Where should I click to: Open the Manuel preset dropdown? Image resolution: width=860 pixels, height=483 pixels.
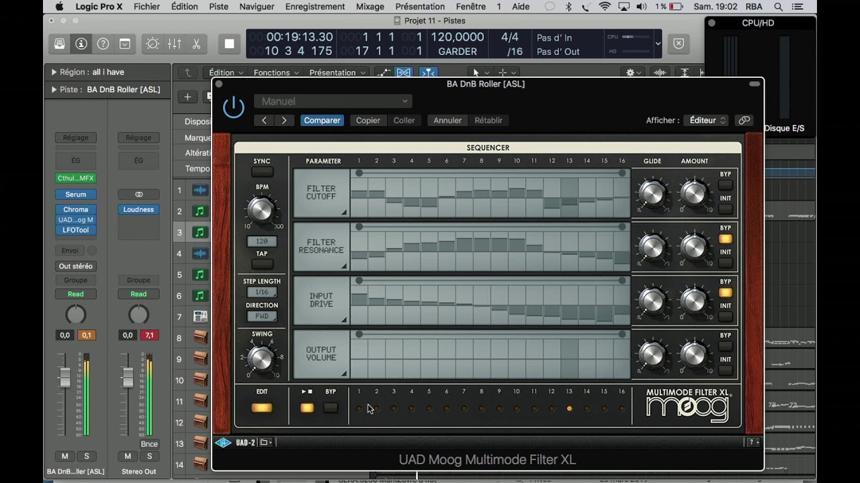tap(333, 101)
